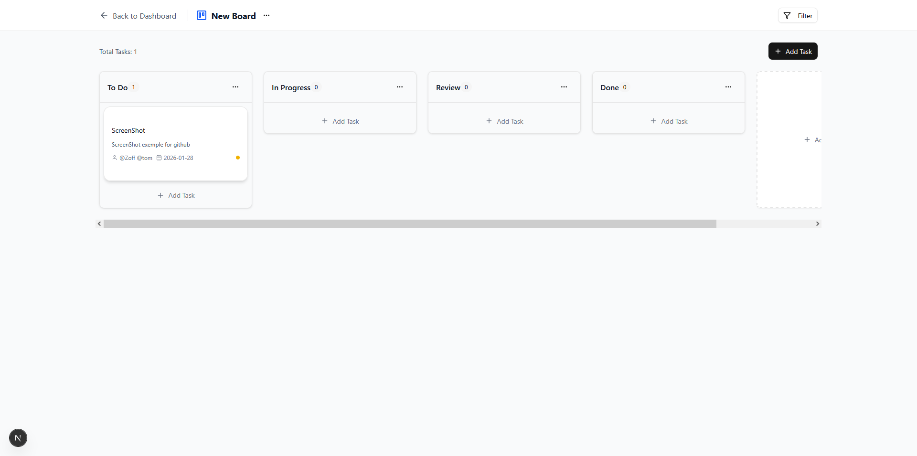
Task: Open the To Do column options menu
Action: click(x=235, y=87)
